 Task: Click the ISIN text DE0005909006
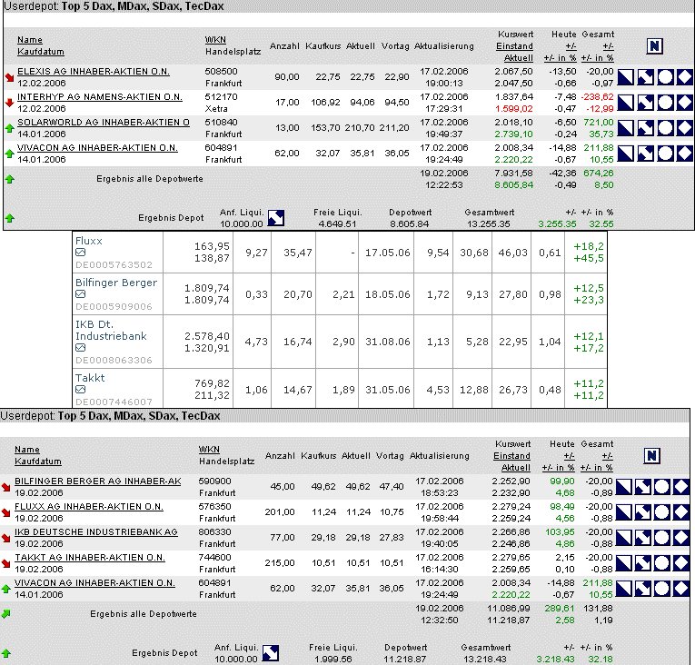[114, 306]
